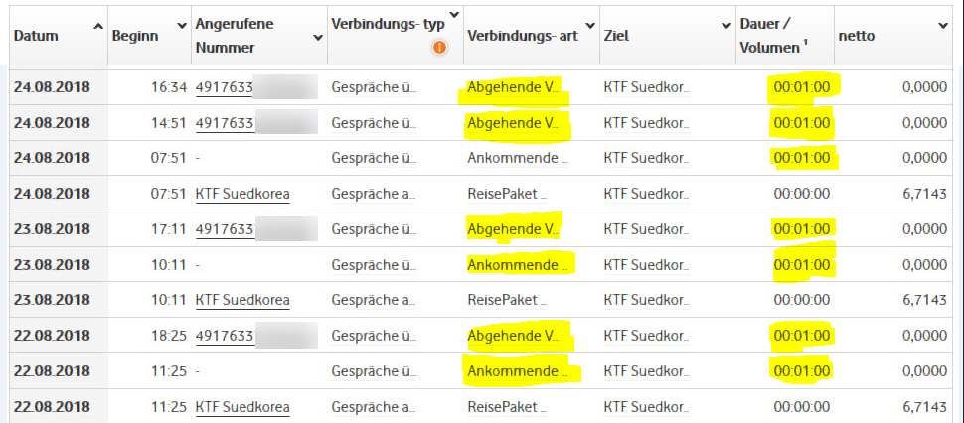
Task: Follow the KTF Suedkorea link at 11:25
Action: pyautogui.click(x=242, y=407)
